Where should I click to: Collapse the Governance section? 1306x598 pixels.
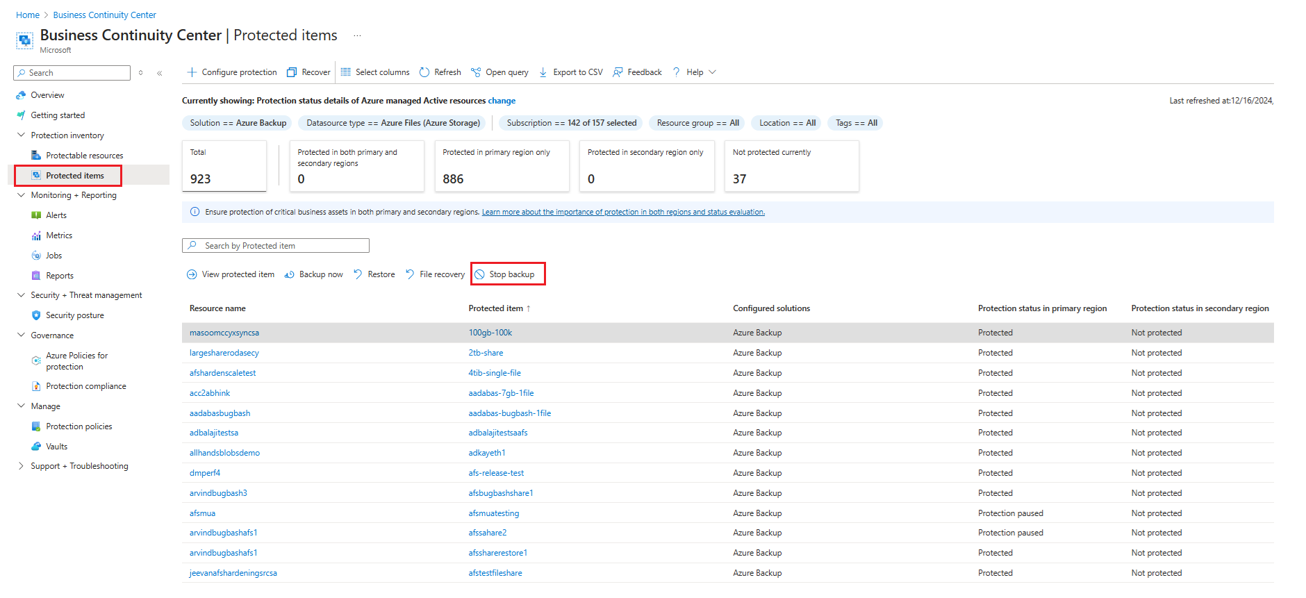[x=21, y=335]
